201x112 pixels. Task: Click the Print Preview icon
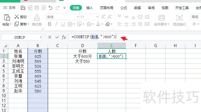(x=44, y=8)
